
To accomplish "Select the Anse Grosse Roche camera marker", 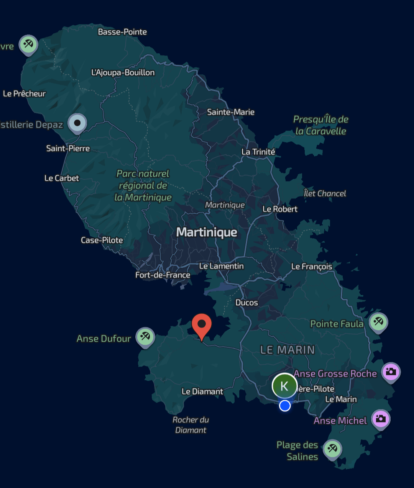I will 391,372.
